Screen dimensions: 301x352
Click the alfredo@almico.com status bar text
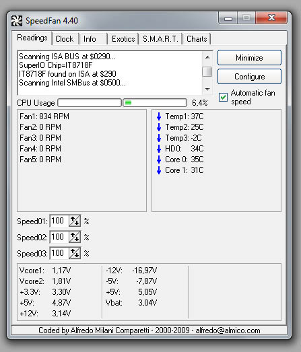pyautogui.click(x=228, y=330)
